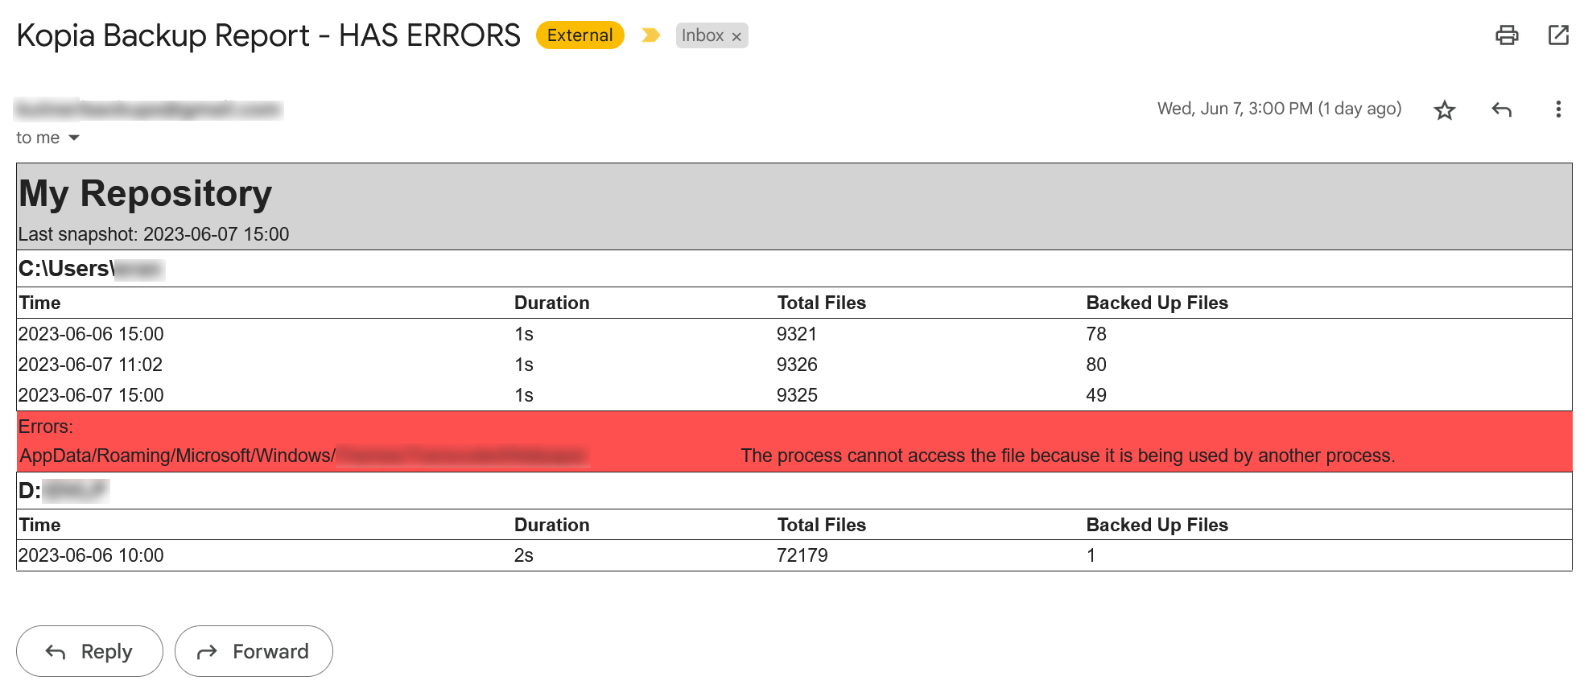Click the Forward button

coord(254,651)
